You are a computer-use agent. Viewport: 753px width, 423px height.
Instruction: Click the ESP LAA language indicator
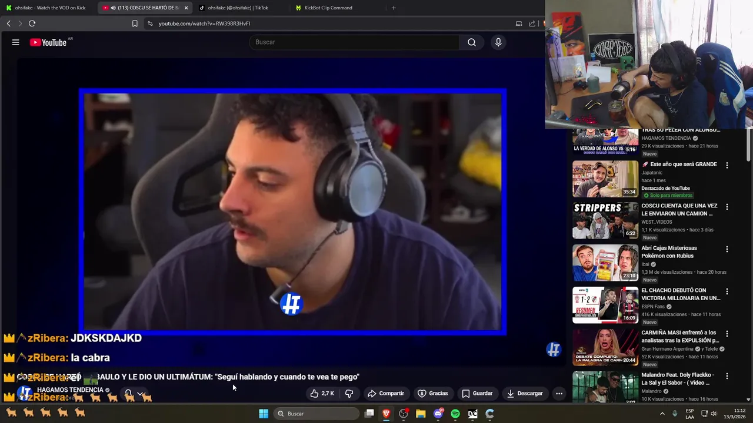tap(690, 414)
